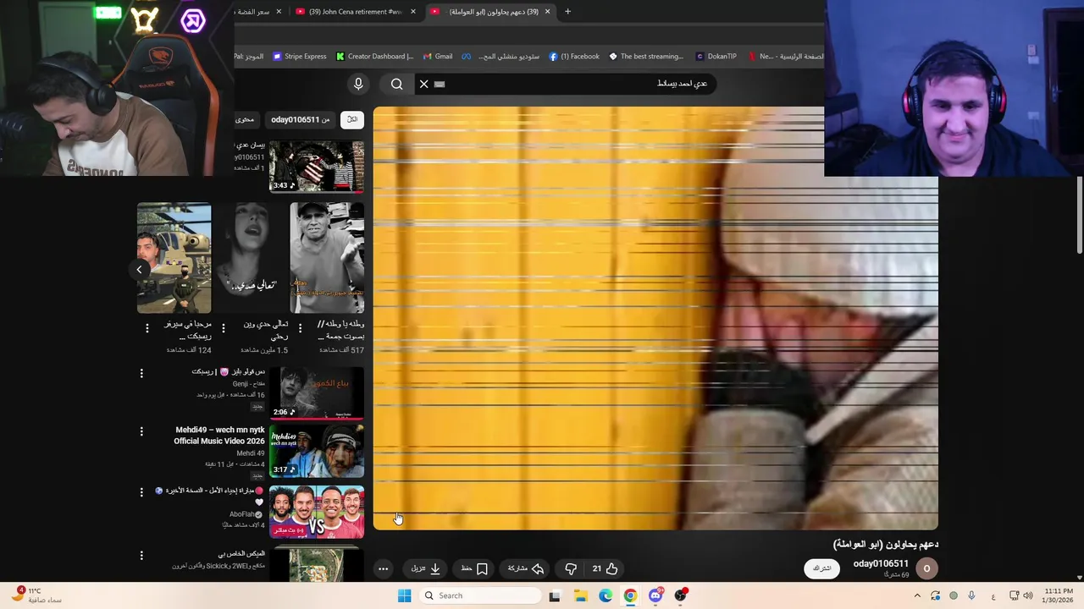Viewport: 1084px width, 609px height.
Task: Subscribe with the اشتراك button
Action: 821,568
